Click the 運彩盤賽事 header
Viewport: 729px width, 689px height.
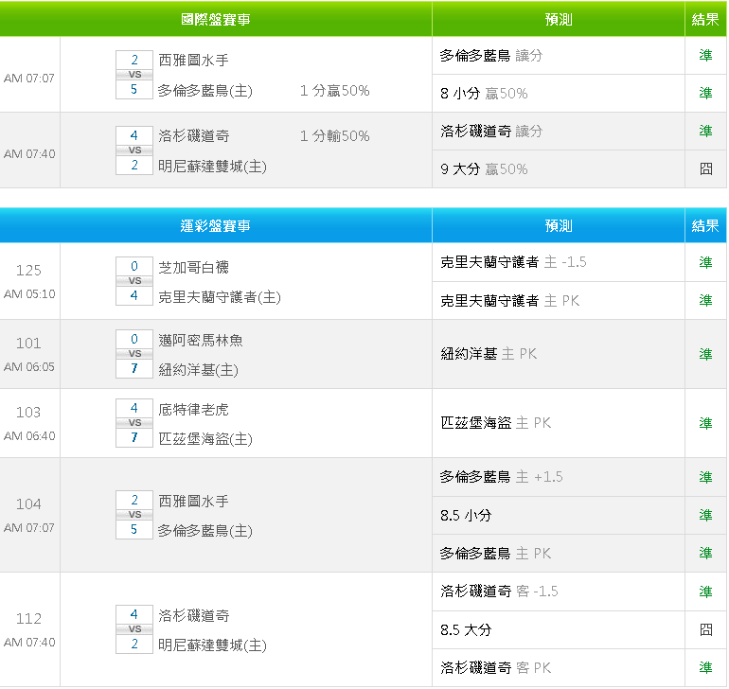pos(216,225)
